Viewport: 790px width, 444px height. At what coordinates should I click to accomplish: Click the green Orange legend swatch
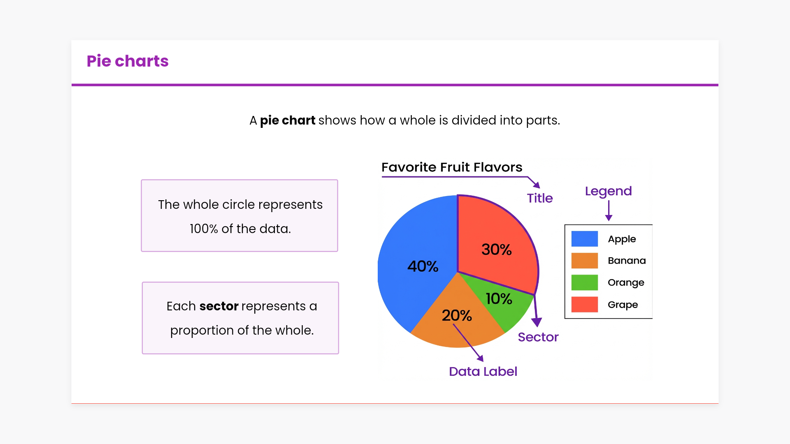tap(584, 282)
